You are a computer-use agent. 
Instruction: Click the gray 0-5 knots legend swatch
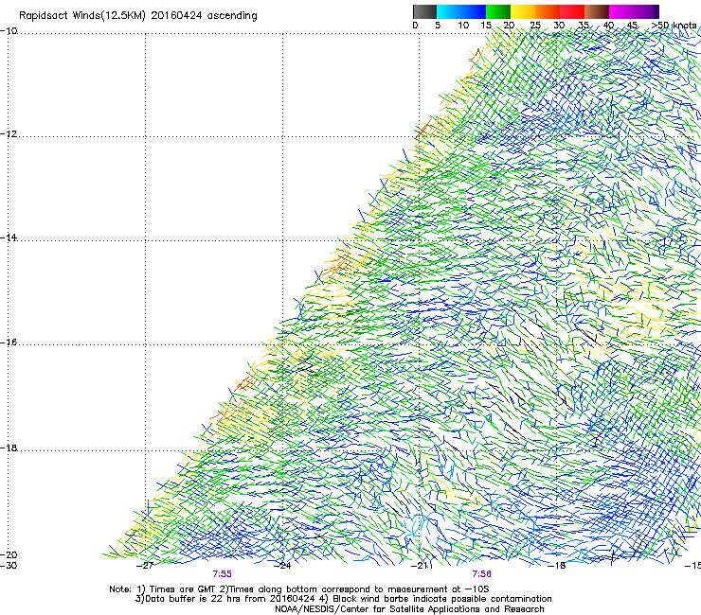(424, 11)
